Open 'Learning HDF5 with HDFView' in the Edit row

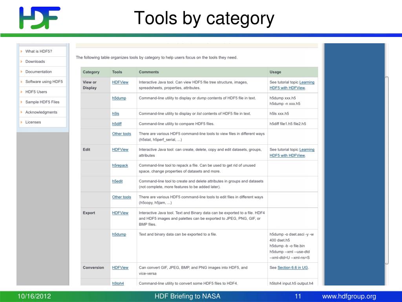[x=292, y=153]
